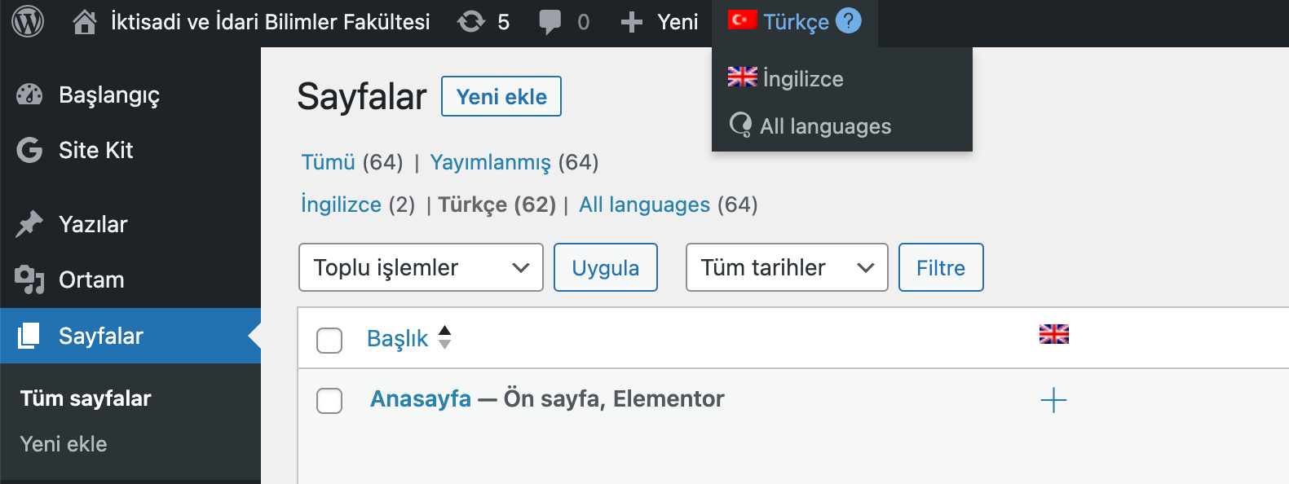The width and height of the screenshot is (1289, 484).
Task: Click the Yeni ekle button beside Sayfalar
Action: coord(501,97)
